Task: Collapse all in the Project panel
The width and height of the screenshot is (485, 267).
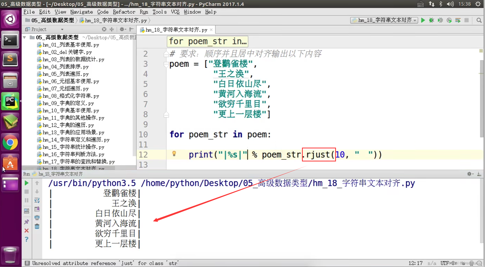Action: (x=112, y=29)
